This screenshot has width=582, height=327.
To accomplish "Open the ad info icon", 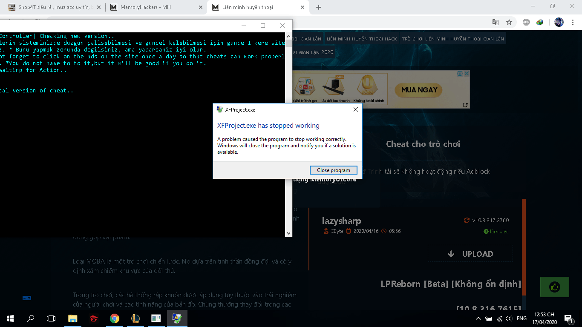I will click(x=460, y=74).
